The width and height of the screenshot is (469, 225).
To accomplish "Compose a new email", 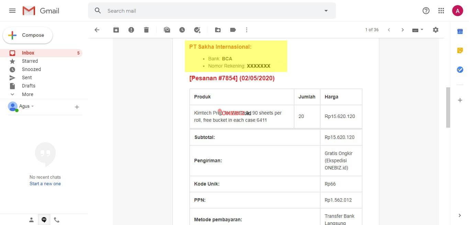I will (x=28, y=35).
